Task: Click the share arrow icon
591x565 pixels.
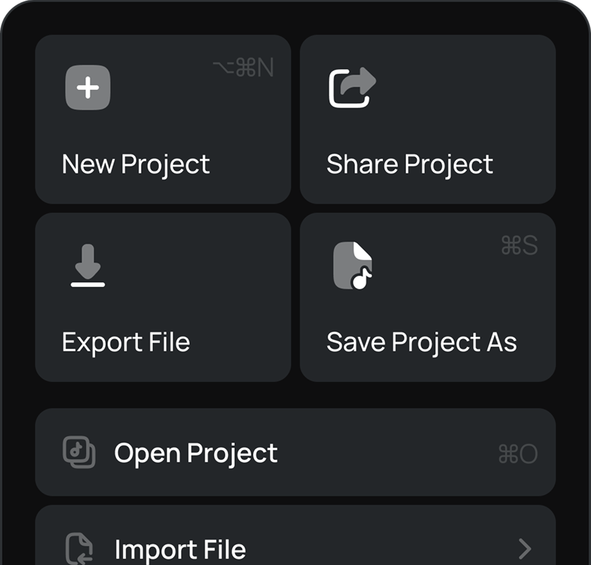Action: pos(352,88)
